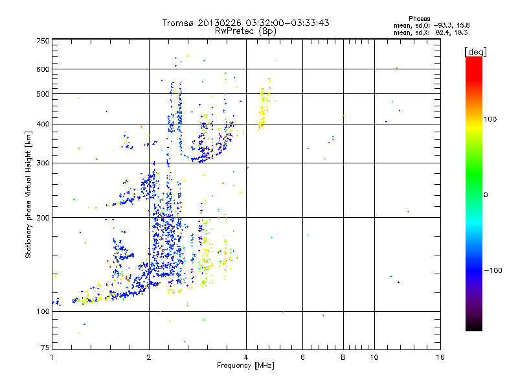
Task: Click the 'mean, sd,O: -93.3, 15.8' statistic
Action: [431, 25]
